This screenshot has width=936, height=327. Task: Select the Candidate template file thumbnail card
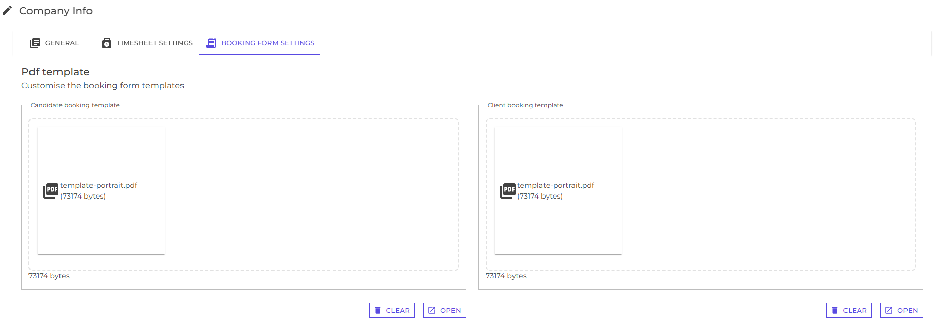[x=101, y=191]
